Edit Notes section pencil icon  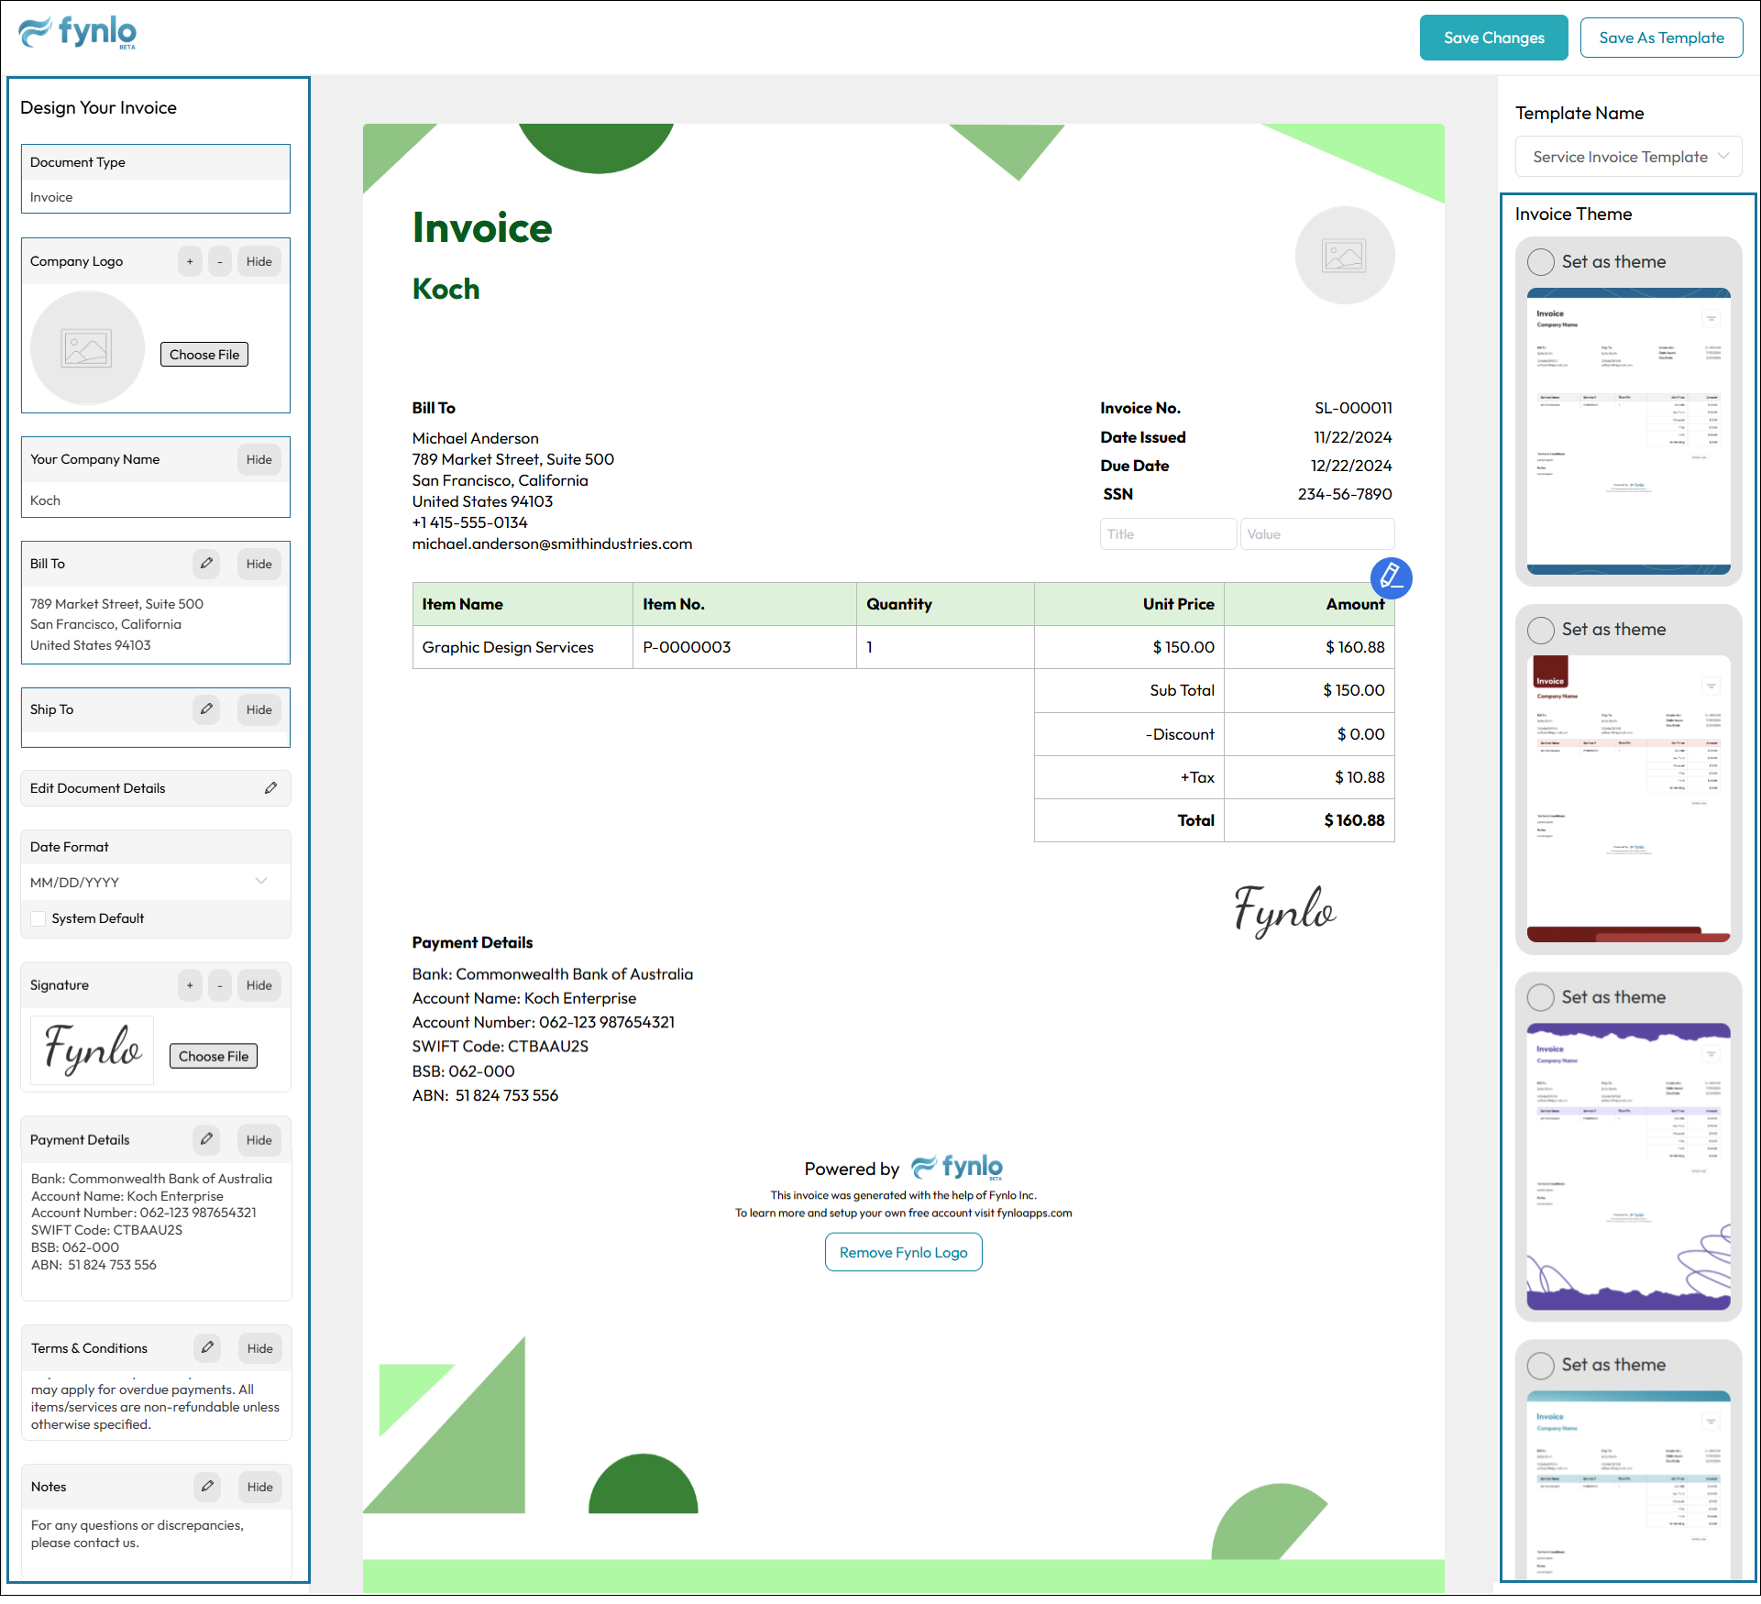click(x=207, y=1487)
